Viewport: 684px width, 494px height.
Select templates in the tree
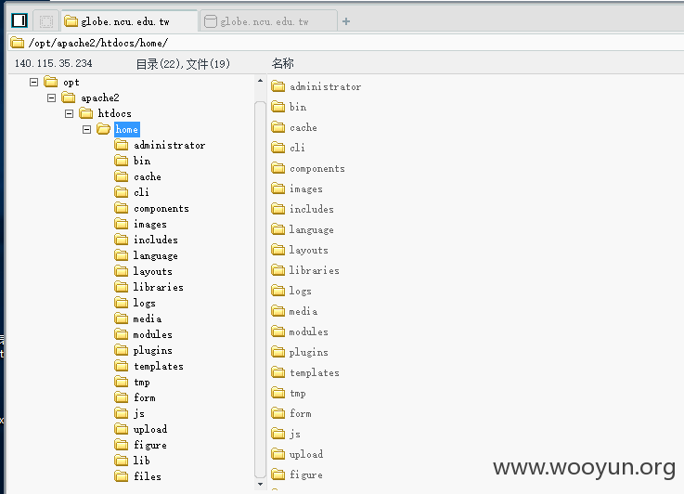159,366
